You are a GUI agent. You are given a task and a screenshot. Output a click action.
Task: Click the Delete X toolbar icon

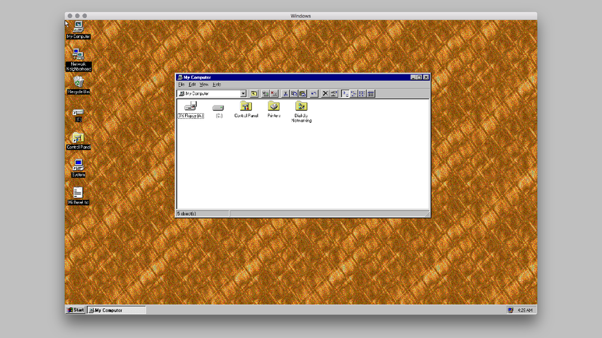click(x=325, y=94)
